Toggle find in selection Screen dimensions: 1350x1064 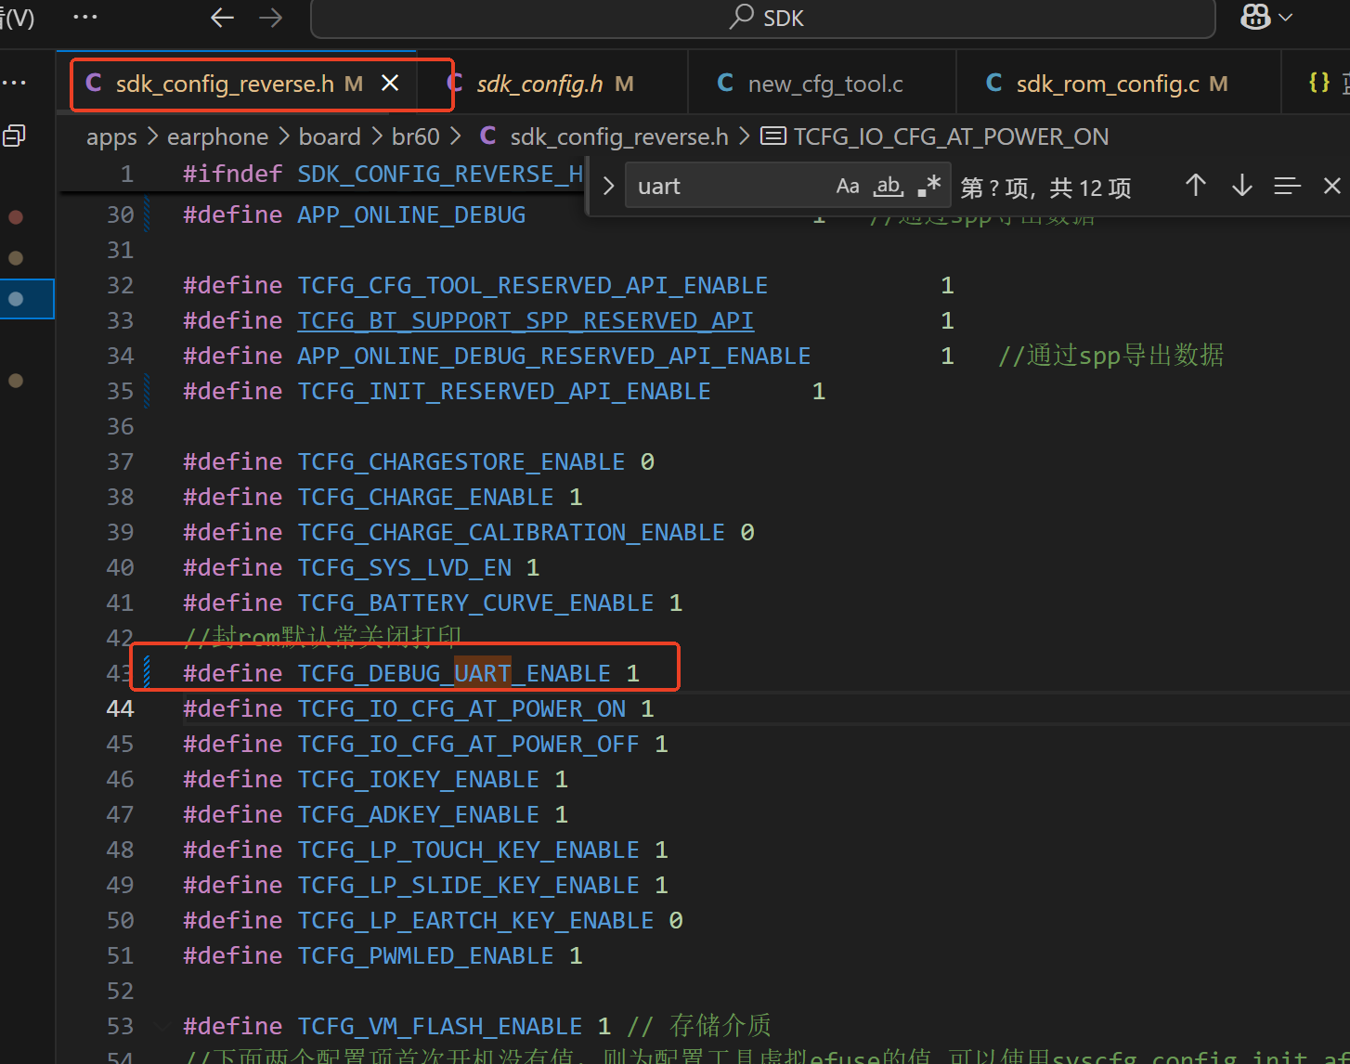pos(1287,186)
